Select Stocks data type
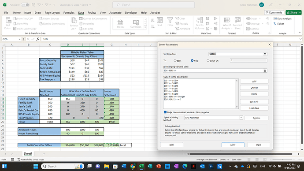 click(120, 23)
